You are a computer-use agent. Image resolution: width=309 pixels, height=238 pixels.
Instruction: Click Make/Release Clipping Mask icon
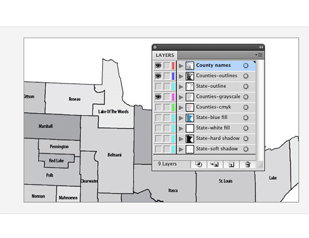coord(199,165)
